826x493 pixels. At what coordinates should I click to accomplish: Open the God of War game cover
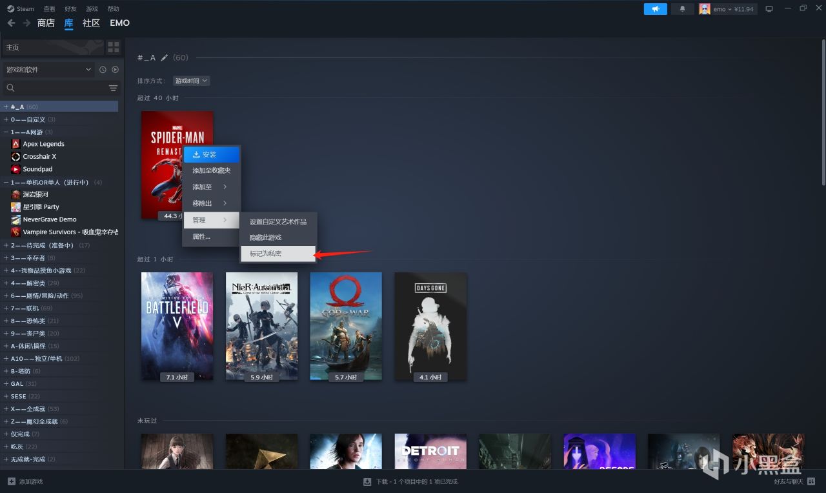346,326
